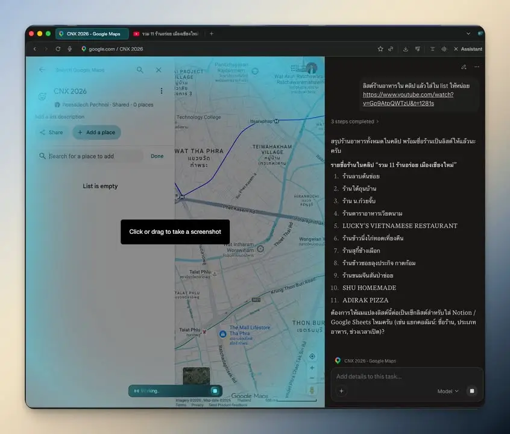510x434 pixels.
Task: Click the Privacy link below the map
Action: coord(198,405)
